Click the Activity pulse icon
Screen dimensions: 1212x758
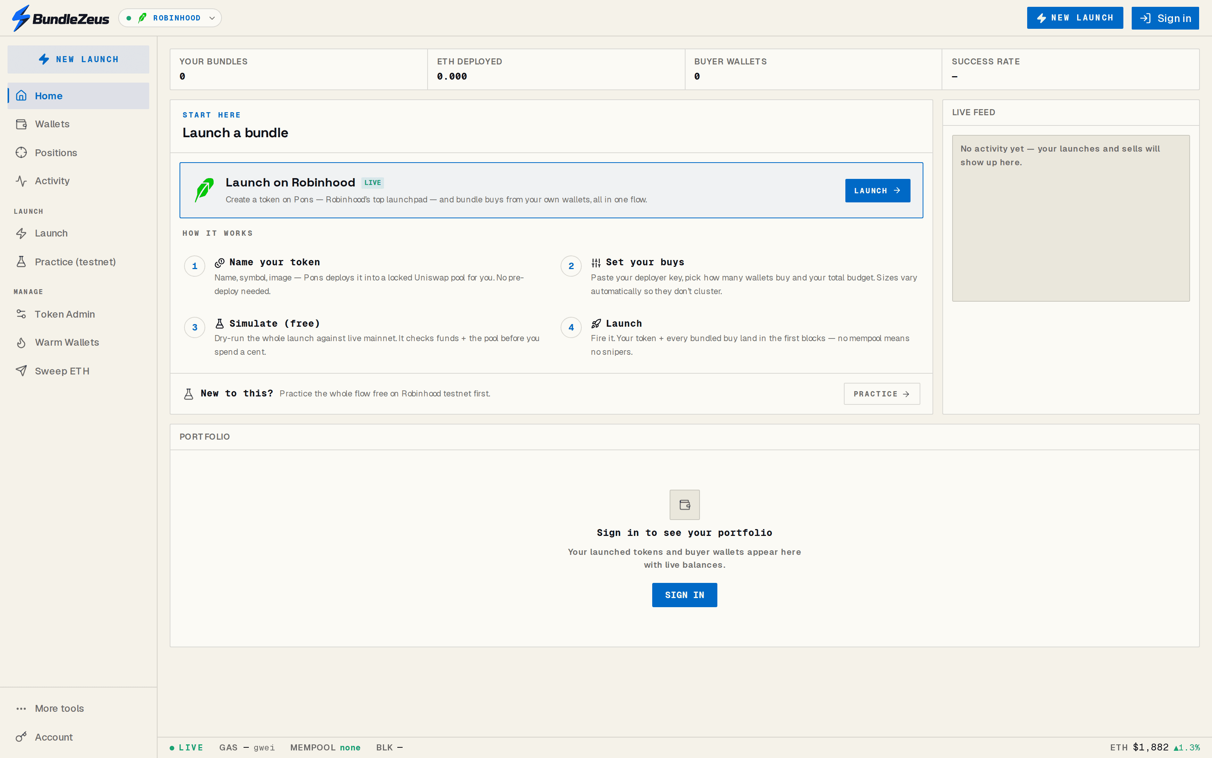pos(21,181)
